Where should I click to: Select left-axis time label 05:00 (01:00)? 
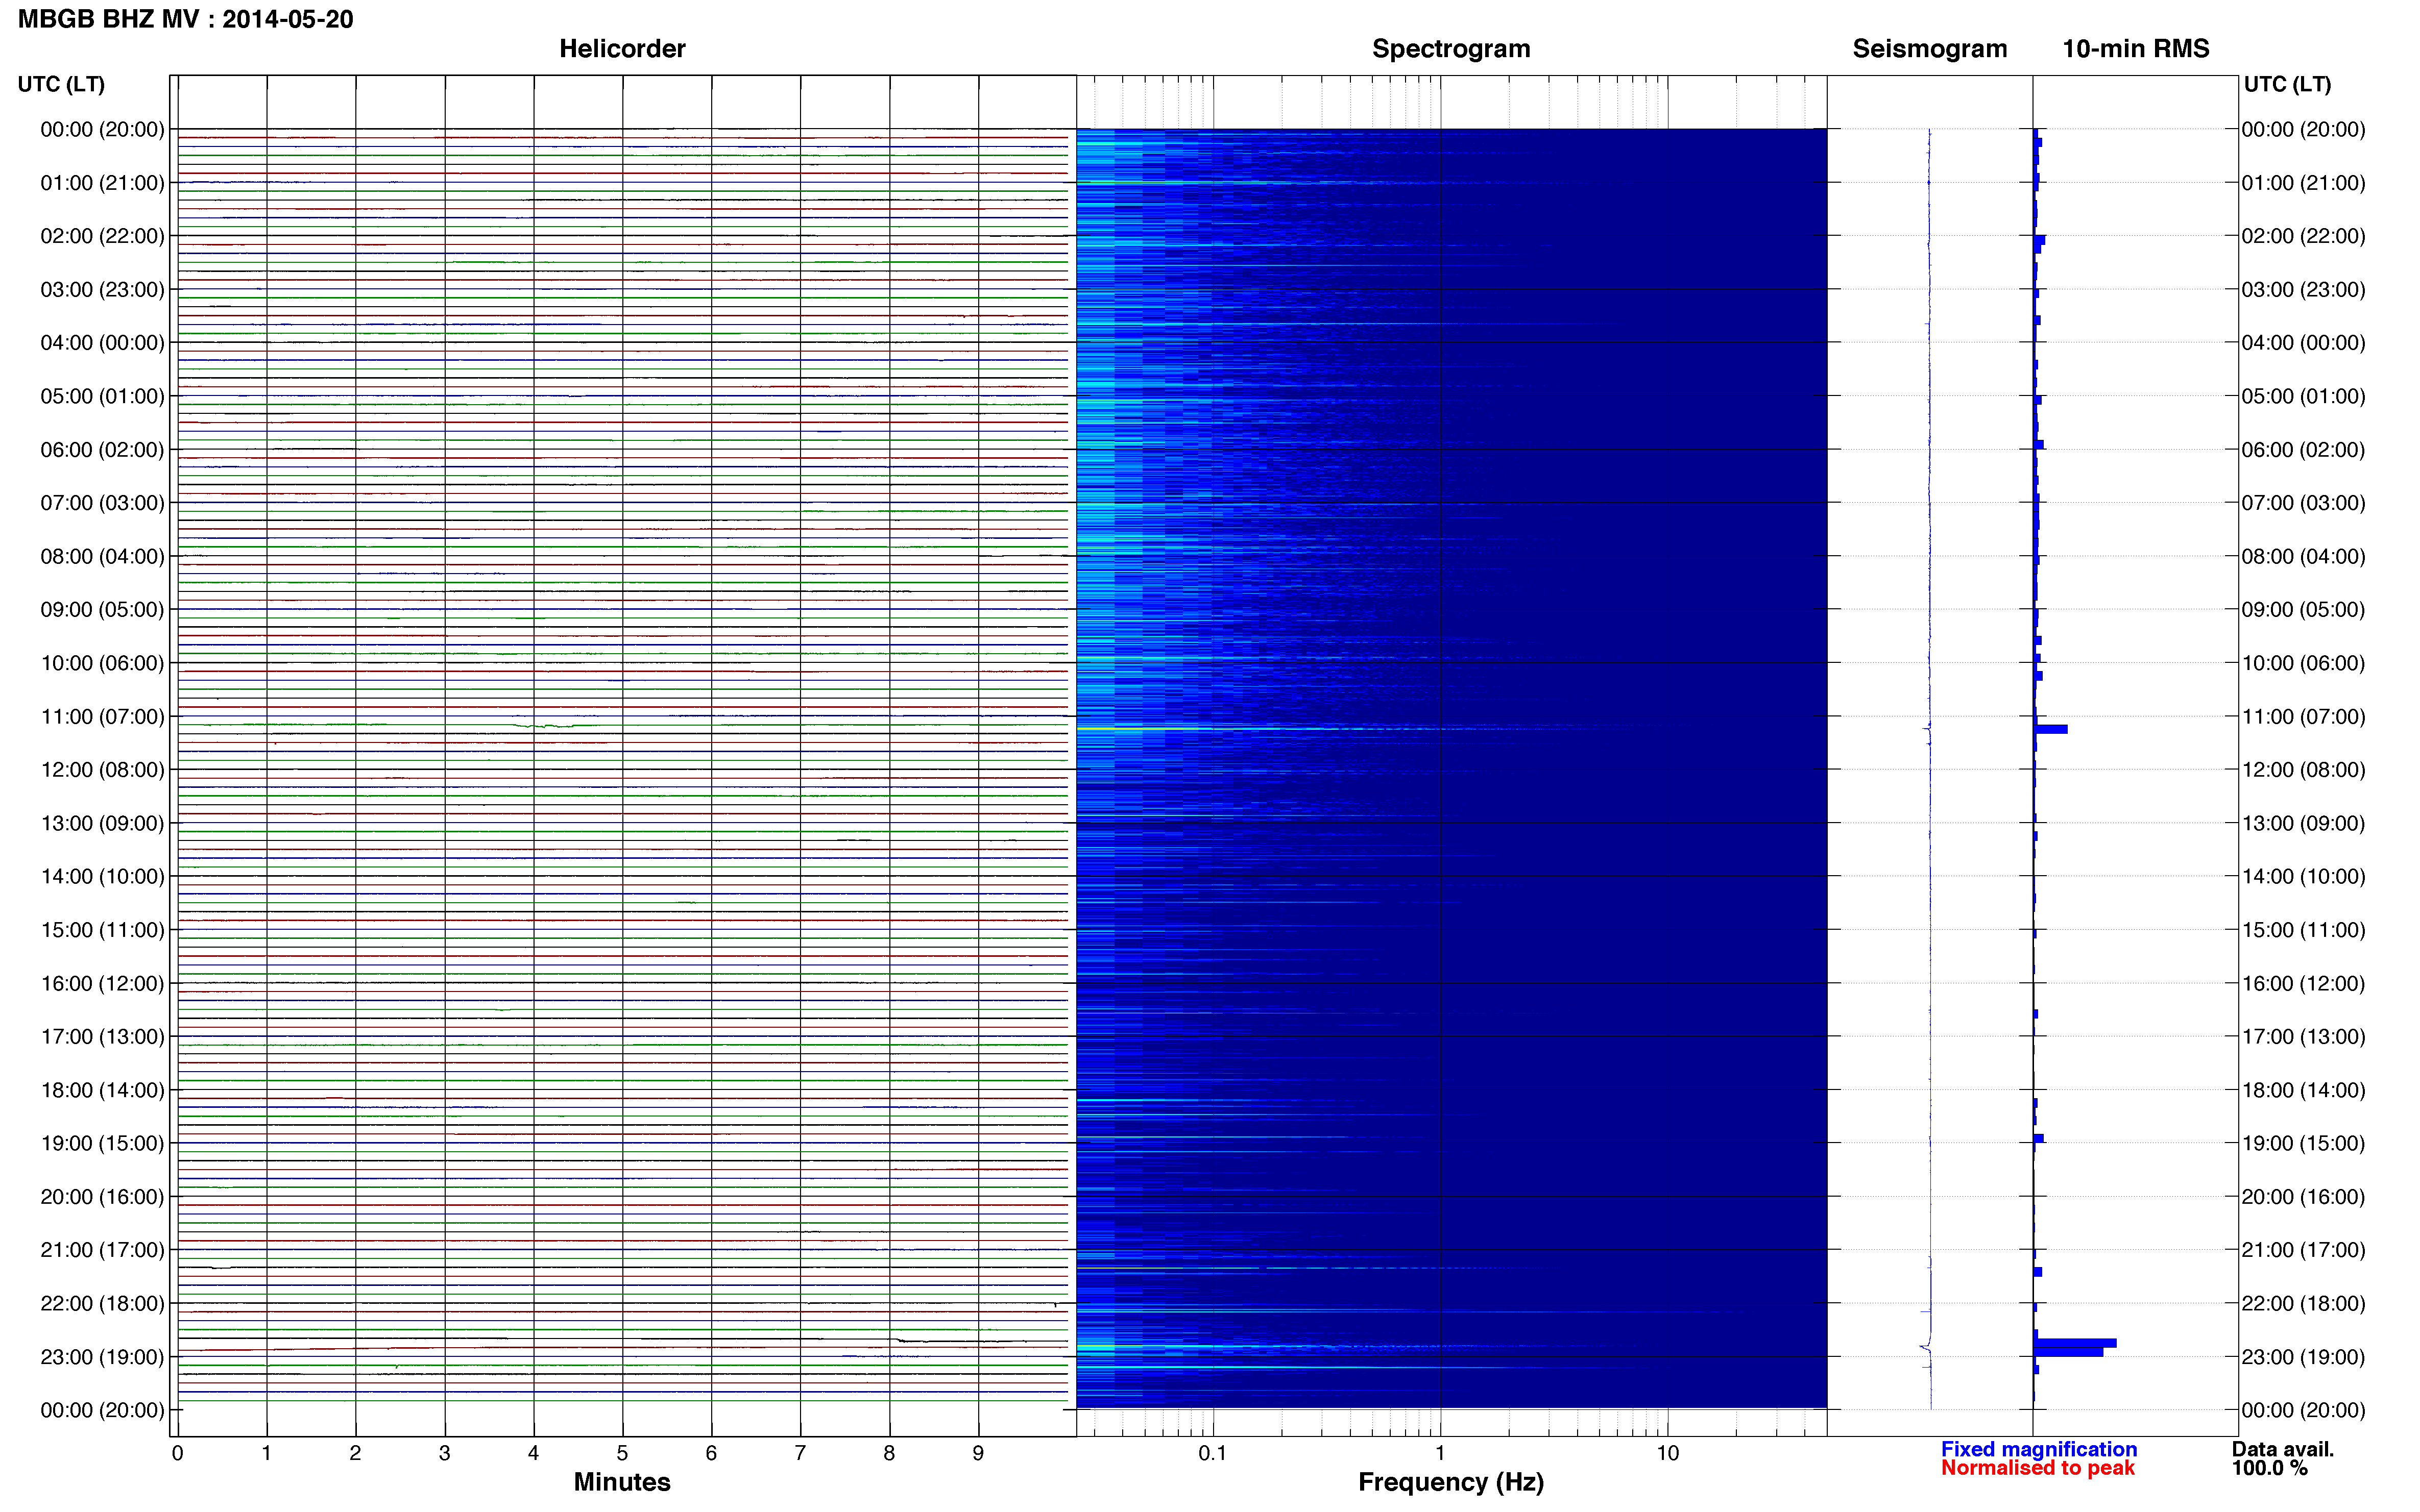[102, 396]
